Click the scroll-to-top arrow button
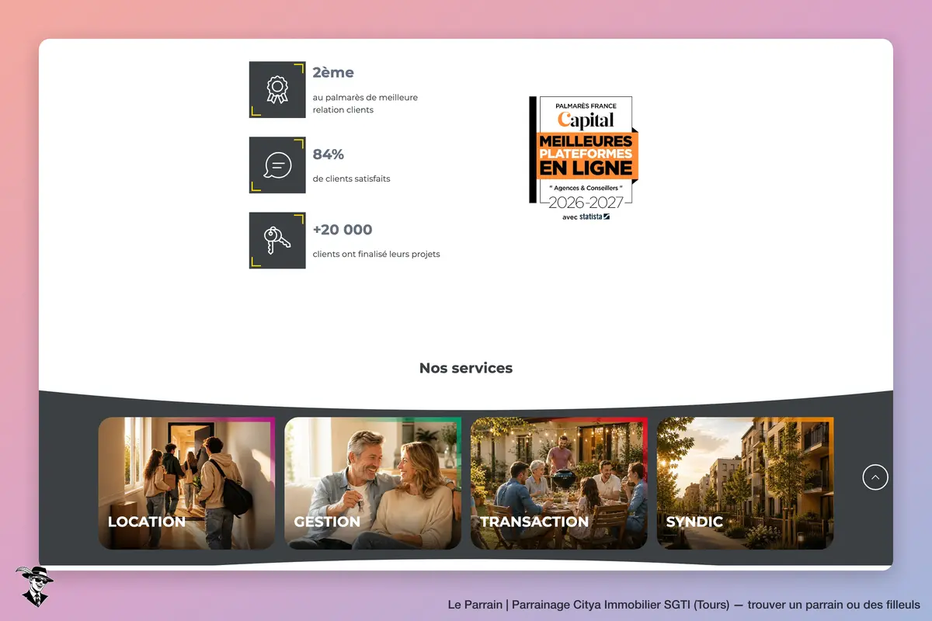The height and width of the screenshot is (621, 932). 875,477
